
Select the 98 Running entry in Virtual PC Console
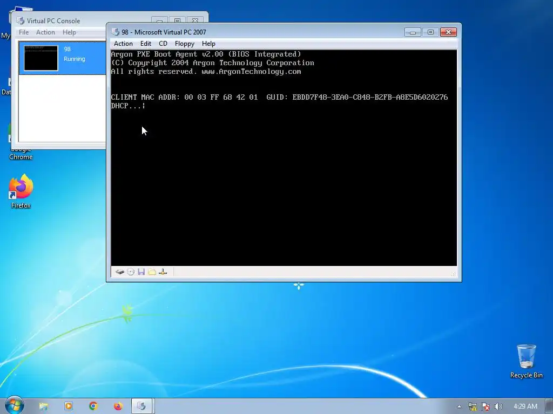click(x=63, y=58)
